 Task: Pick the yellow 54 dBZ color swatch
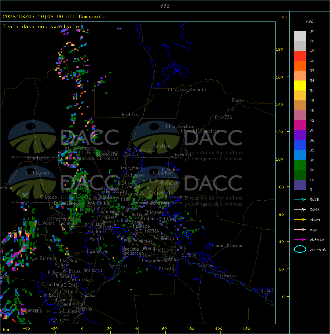click(x=300, y=85)
